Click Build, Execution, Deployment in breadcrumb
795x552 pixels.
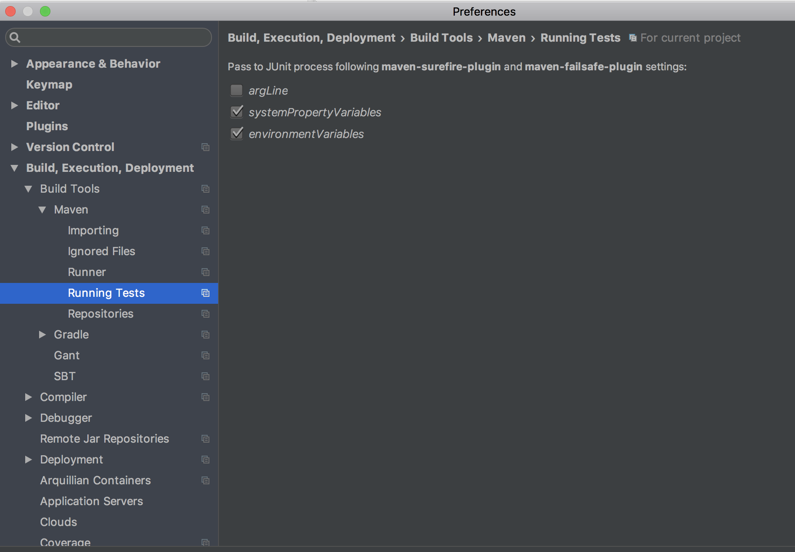pyautogui.click(x=311, y=38)
